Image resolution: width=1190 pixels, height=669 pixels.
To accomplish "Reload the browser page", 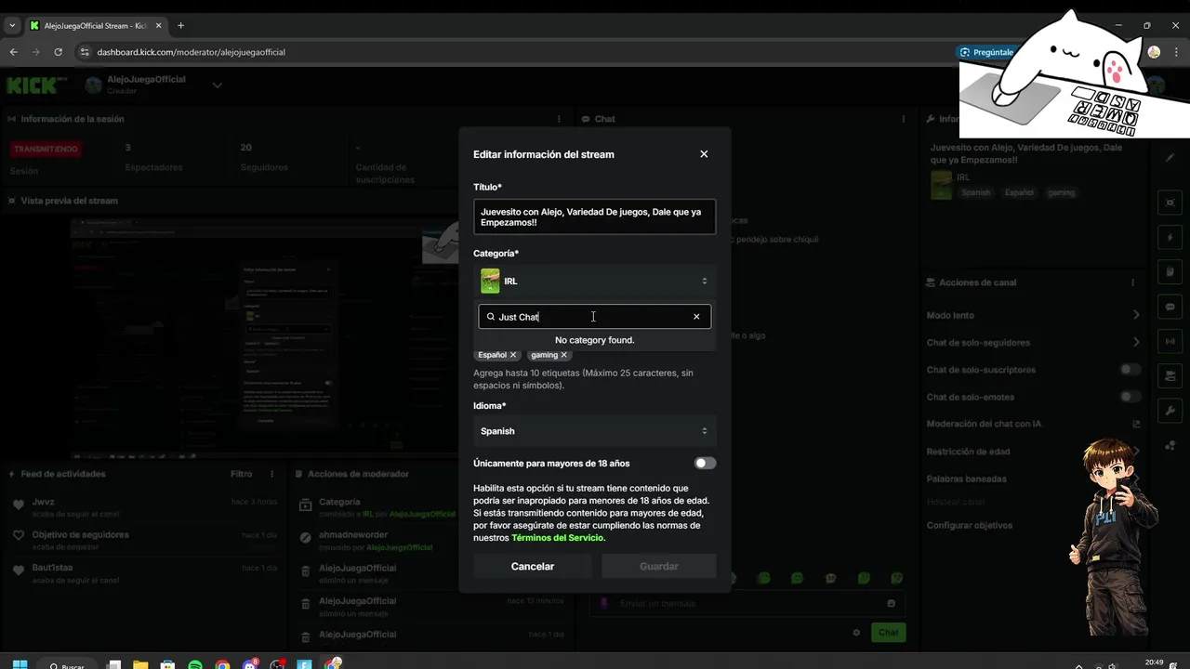I will tap(58, 52).
